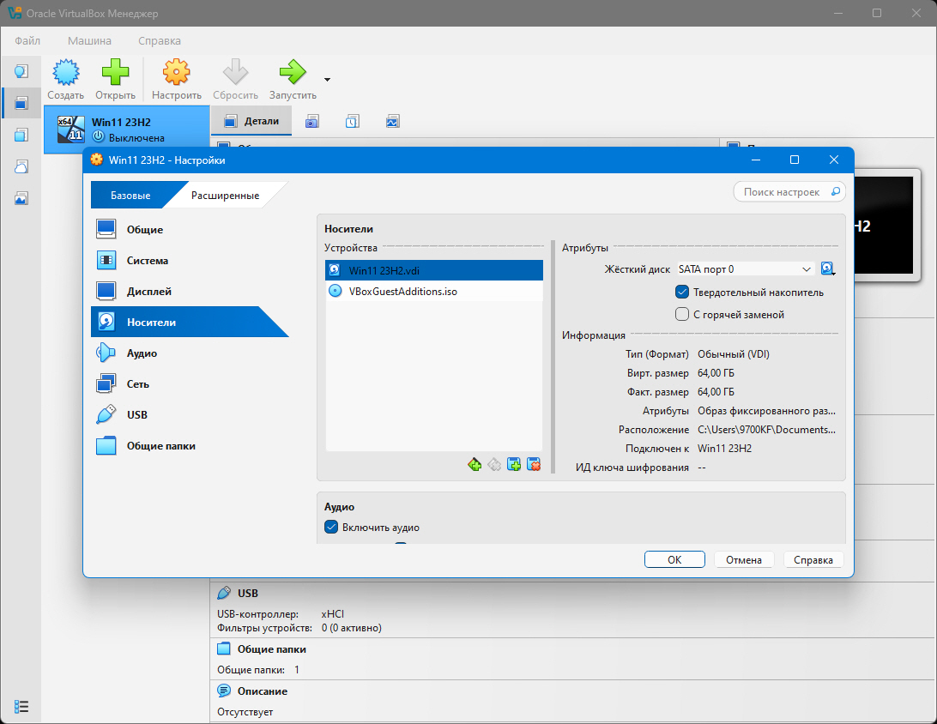Open the Extensions tool in the left strip

point(21,135)
